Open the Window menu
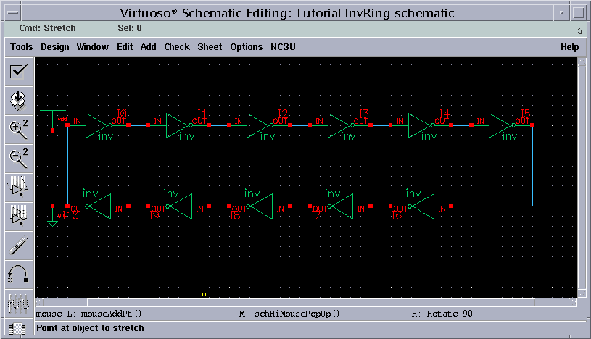Image resolution: width=591 pixels, height=339 pixels. point(93,47)
